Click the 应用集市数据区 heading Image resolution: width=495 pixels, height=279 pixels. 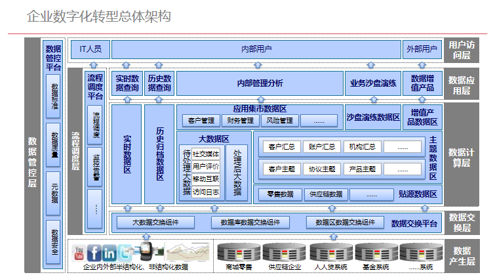coord(260,109)
